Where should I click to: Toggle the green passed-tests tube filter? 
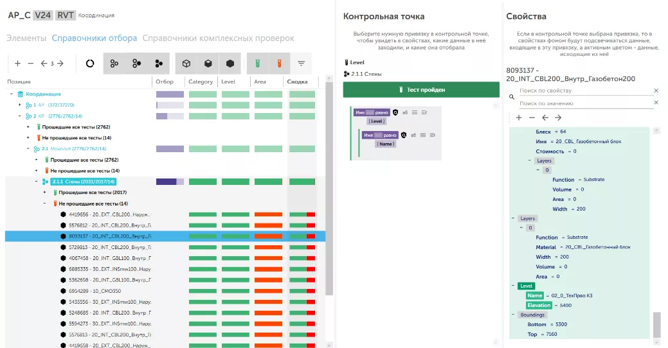point(257,64)
